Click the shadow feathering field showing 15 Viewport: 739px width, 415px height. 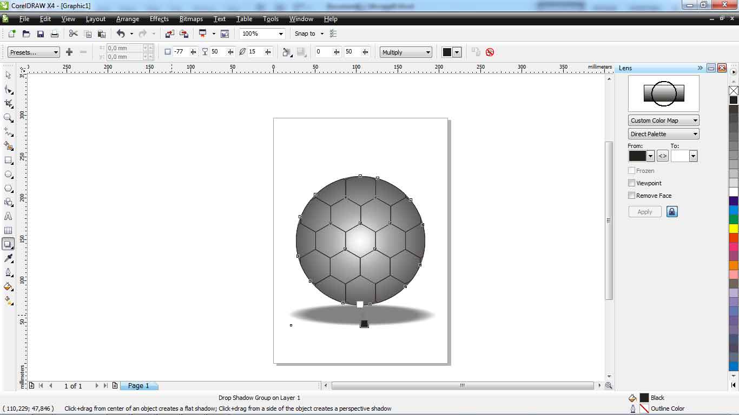(x=255, y=52)
